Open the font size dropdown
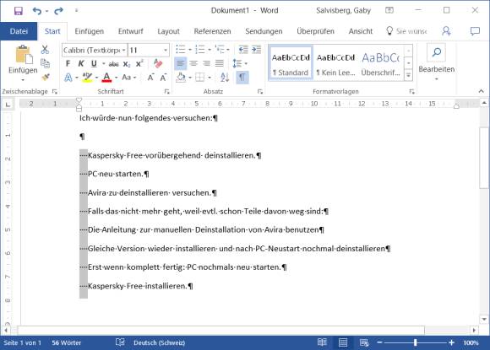The image size is (490, 350). (x=149, y=51)
